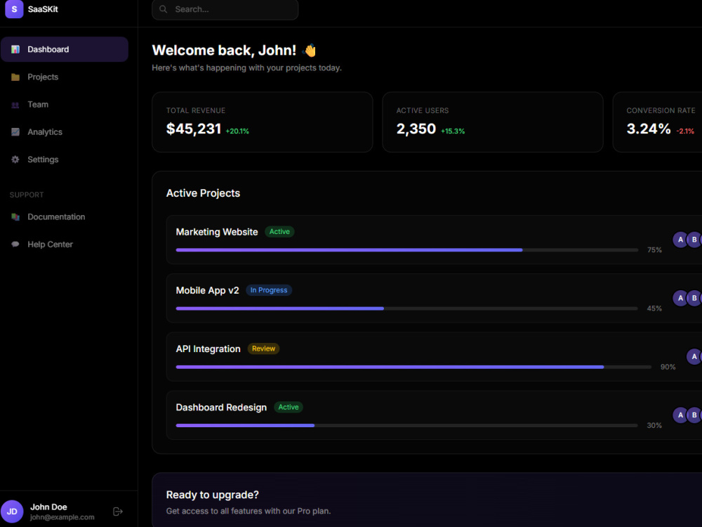Click the Ready to upgrade? heading
The width and height of the screenshot is (702, 527).
point(212,495)
